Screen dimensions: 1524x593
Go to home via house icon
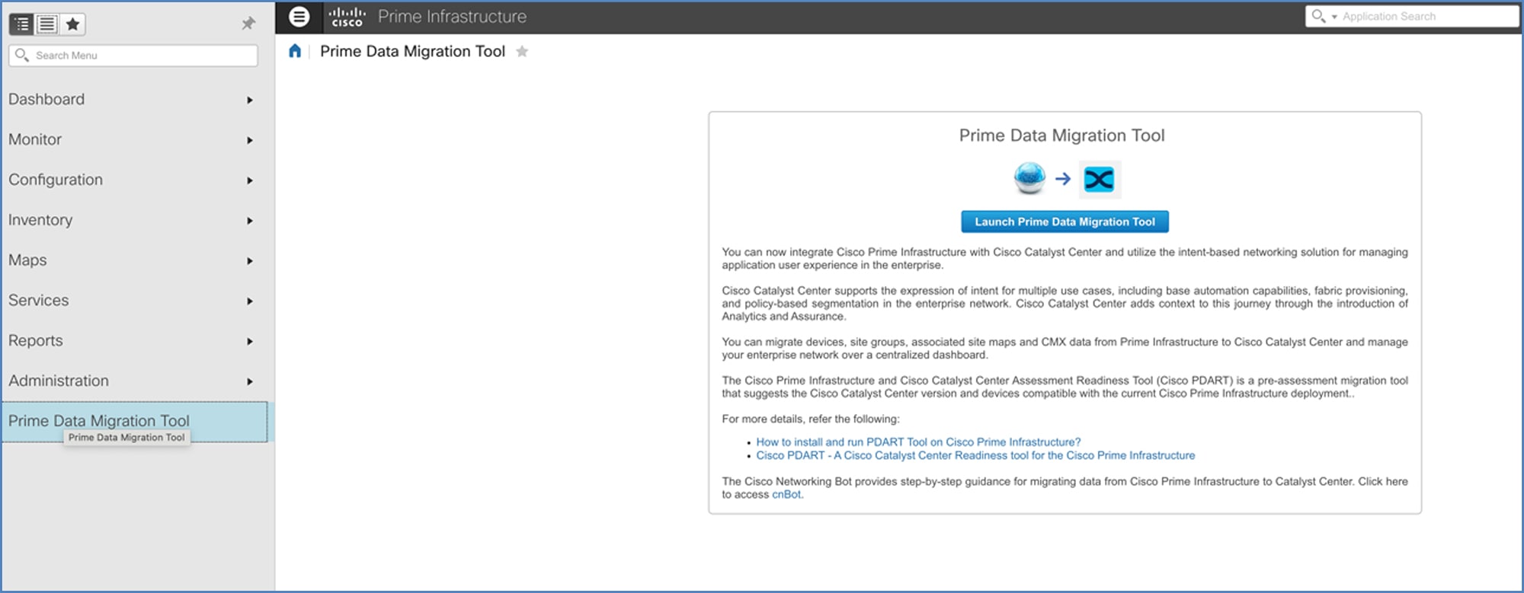pyautogui.click(x=295, y=51)
